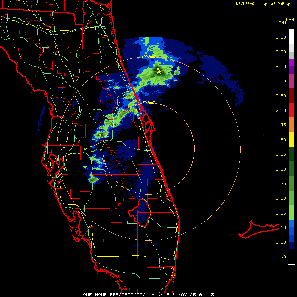Click the yellow rainfall core offshore to the northeast
This screenshot has width=297, height=297.
[x=159, y=71]
